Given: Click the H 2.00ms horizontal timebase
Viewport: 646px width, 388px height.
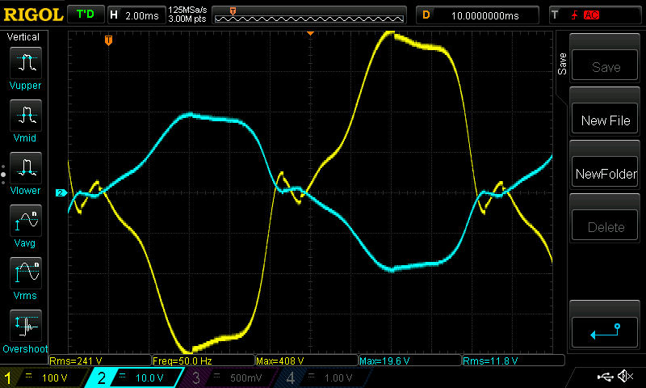Looking at the screenshot, I should [136, 15].
